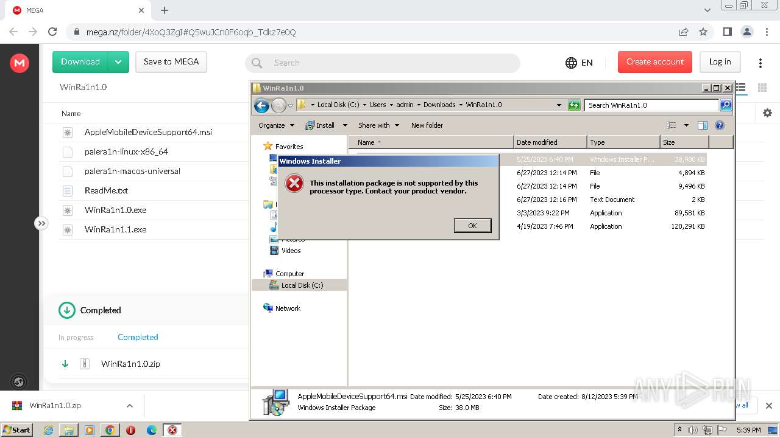Open recent pages dropdown next to Forward

[291, 105]
